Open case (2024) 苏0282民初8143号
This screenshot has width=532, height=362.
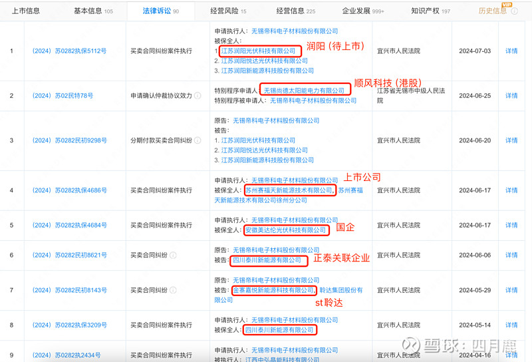pyautogui.click(x=70, y=290)
